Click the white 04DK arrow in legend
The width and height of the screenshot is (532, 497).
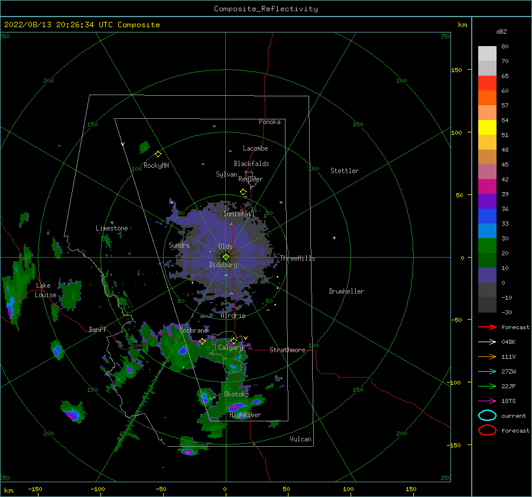coord(487,342)
